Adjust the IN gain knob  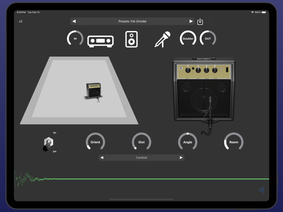pos(75,38)
